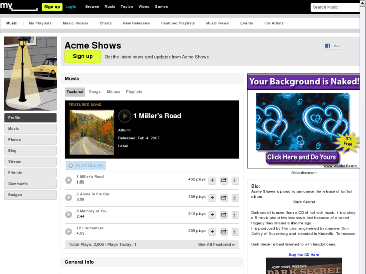Play the track 12 I remember

click(x=68, y=231)
